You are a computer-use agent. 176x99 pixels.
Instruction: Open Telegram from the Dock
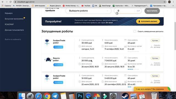(55, 96)
